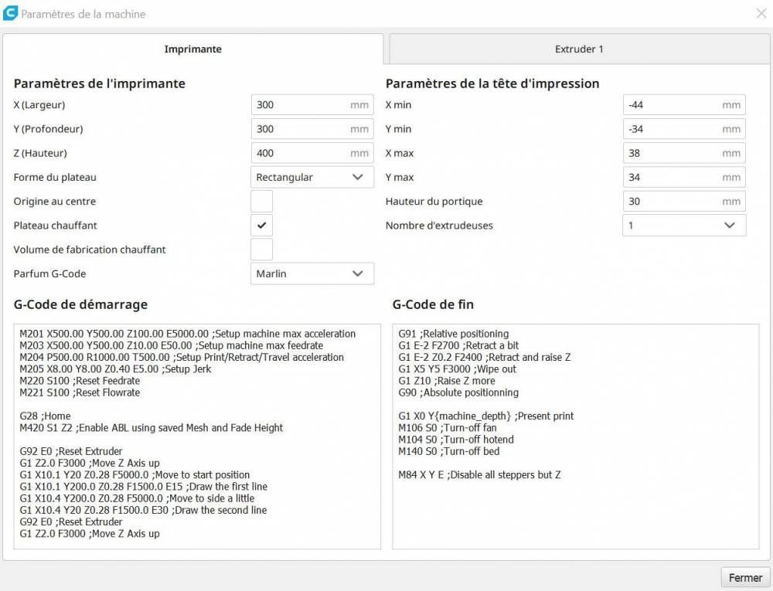Click the Z (Hauteur) value field
This screenshot has height=591, width=773.
point(301,153)
